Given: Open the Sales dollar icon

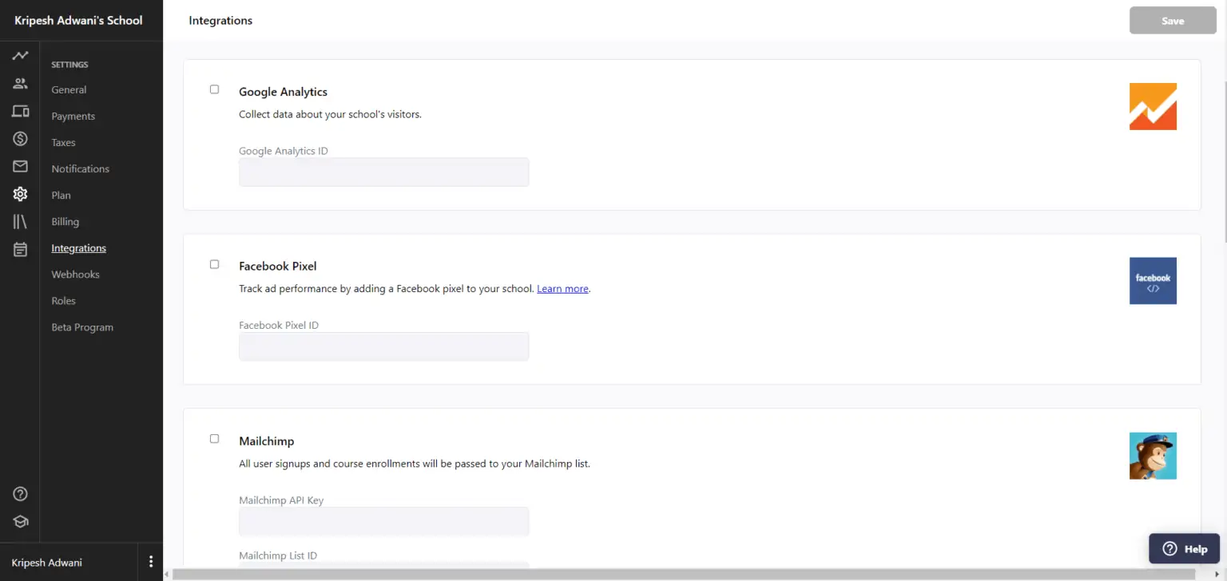Looking at the screenshot, I should [x=20, y=139].
